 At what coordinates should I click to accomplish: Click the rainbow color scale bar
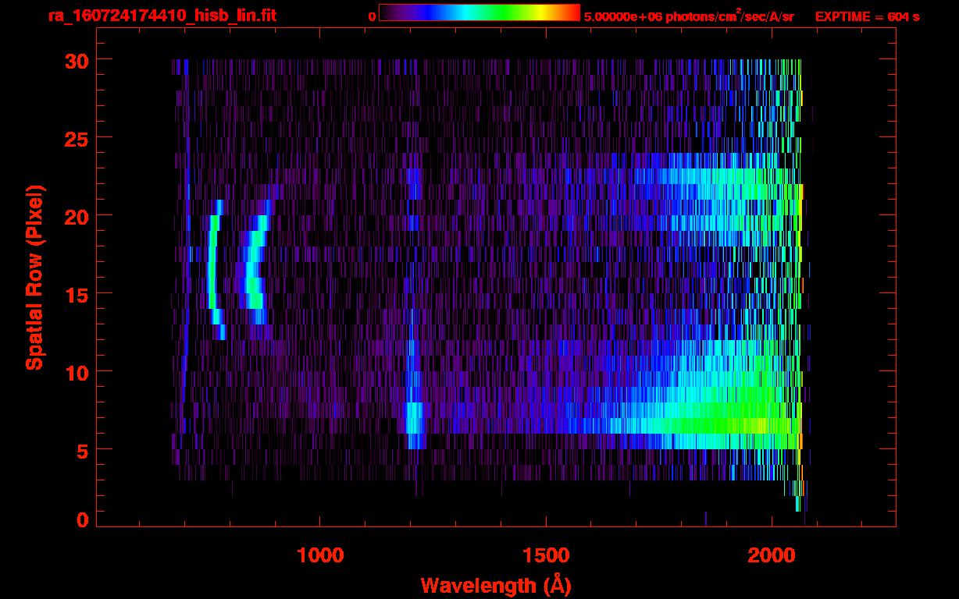pos(479,12)
